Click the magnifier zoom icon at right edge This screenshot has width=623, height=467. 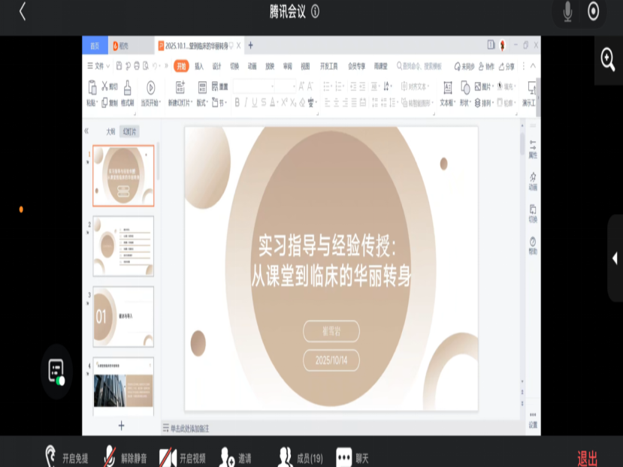tap(607, 59)
